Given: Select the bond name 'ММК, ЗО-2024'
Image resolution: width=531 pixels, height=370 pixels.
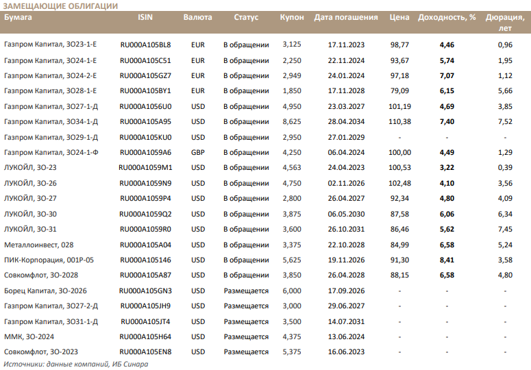Looking at the screenshot, I should 29,337.
